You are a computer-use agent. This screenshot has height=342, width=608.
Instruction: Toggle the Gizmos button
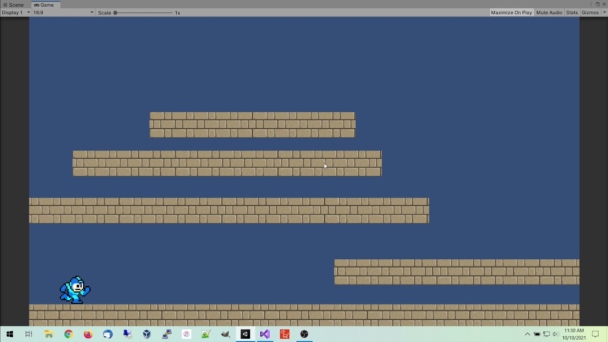[x=590, y=13]
